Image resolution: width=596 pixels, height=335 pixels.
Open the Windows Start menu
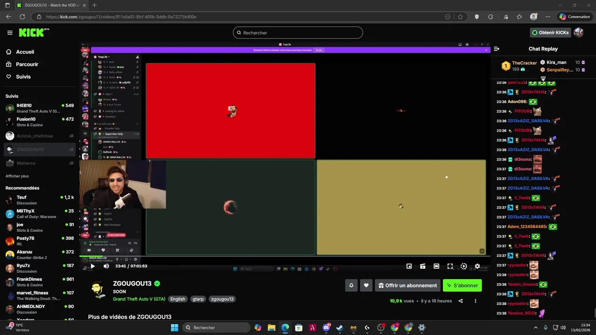pyautogui.click(x=175, y=328)
